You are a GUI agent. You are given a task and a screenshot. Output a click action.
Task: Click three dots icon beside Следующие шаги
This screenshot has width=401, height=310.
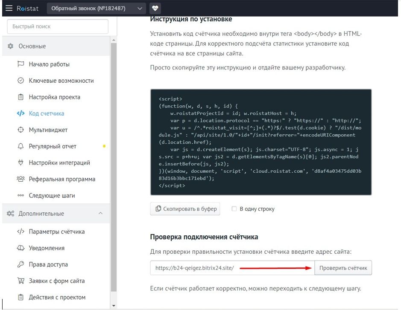21,195
